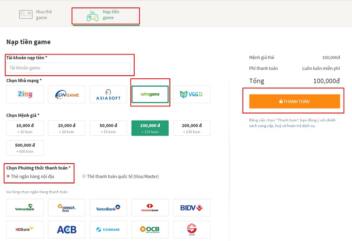Select Vietcombank as payment bank
Screen dimensions: 352x241
tap(25, 208)
